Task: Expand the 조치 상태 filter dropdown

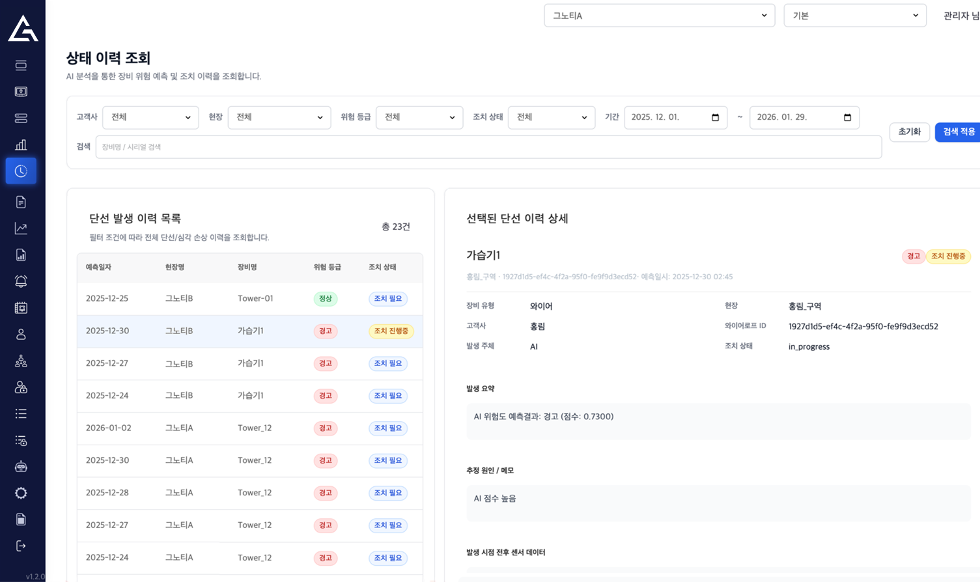Action: coord(551,118)
